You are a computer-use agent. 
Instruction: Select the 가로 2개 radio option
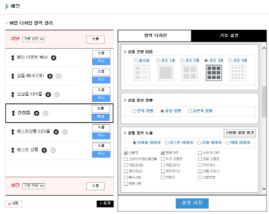pyautogui.click(x=182, y=61)
